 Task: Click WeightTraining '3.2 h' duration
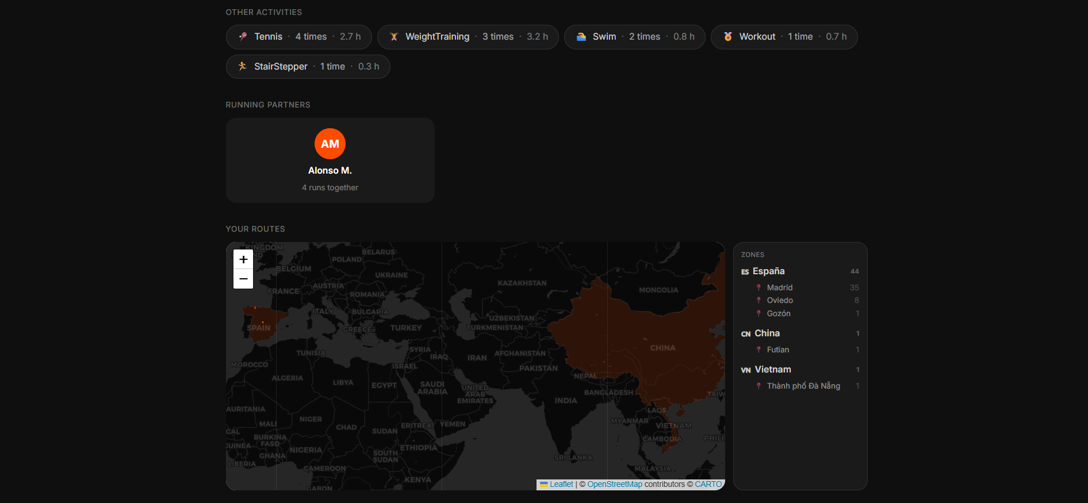(x=537, y=37)
